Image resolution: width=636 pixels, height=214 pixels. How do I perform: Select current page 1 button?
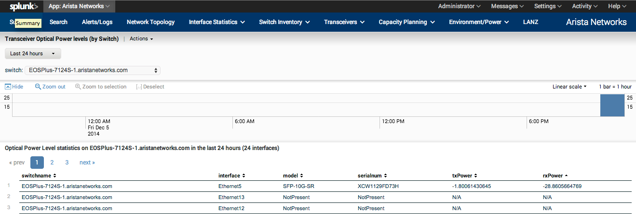click(x=37, y=163)
